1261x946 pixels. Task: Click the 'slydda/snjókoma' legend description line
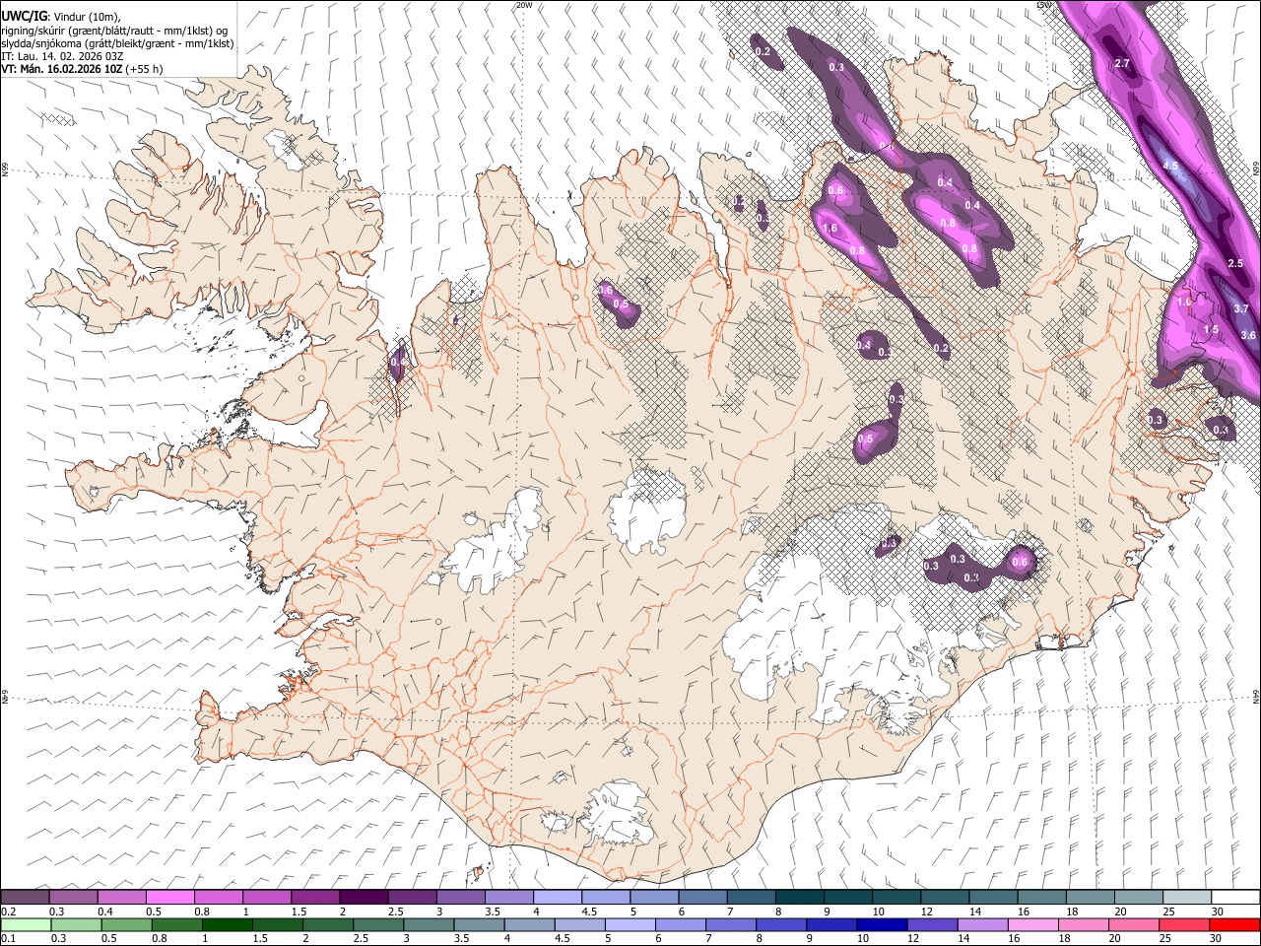click(x=117, y=43)
